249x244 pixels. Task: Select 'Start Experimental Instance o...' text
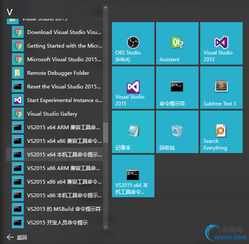click(x=65, y=100)
